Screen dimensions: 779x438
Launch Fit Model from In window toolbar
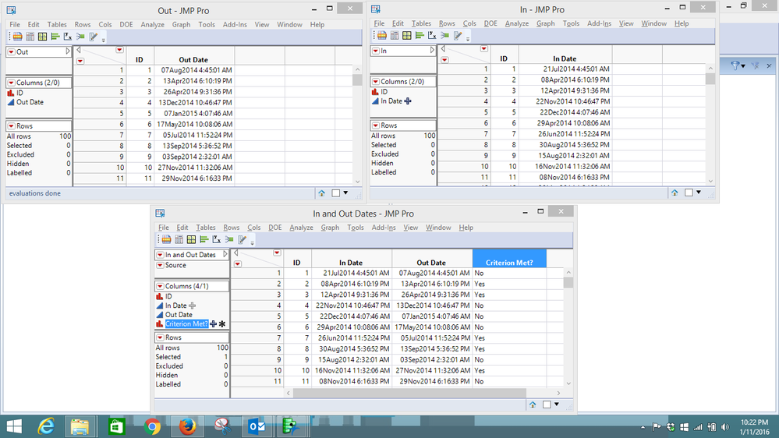(x=445, y=35)
